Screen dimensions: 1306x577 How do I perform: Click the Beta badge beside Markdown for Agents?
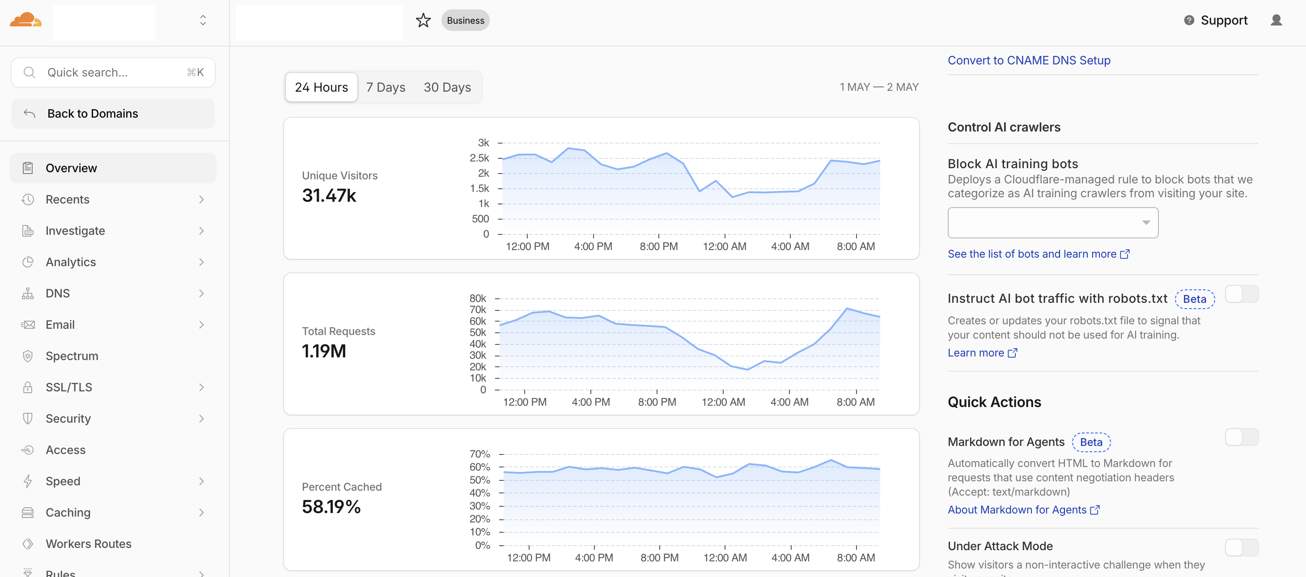1091,442
